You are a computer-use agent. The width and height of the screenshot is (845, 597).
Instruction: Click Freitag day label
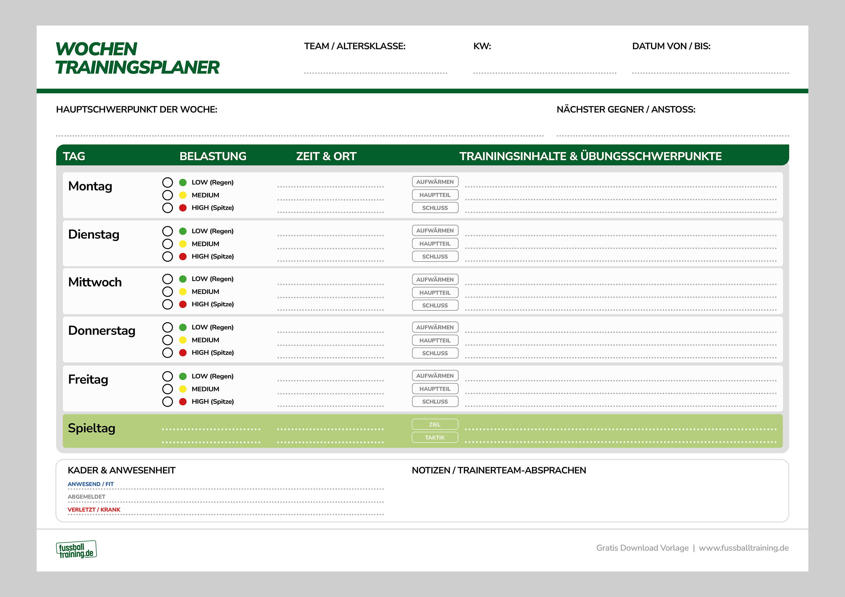(88, 379)
